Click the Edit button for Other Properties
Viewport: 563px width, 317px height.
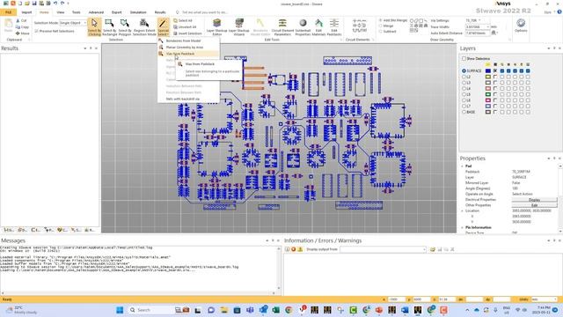[534, 205]
